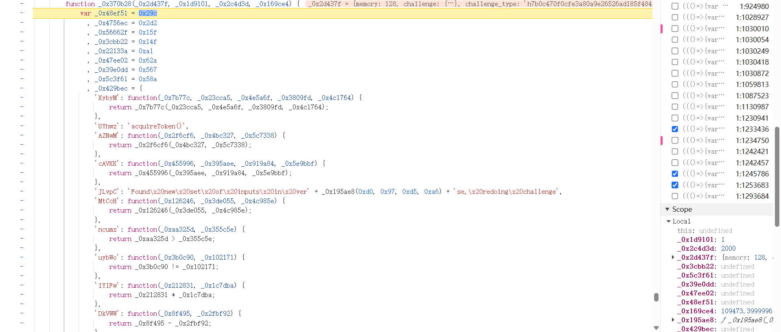
Task: Enable the breakpoint at 1:1030010
Action: [675, 29]
